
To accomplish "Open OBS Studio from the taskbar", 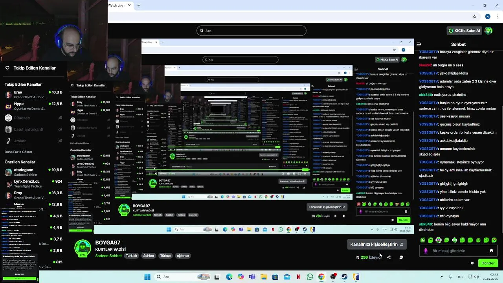I will coord(333,277).
